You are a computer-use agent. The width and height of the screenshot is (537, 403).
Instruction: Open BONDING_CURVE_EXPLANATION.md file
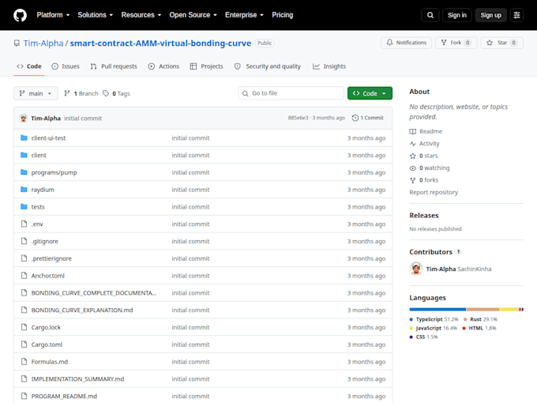(x=82, y=310)
